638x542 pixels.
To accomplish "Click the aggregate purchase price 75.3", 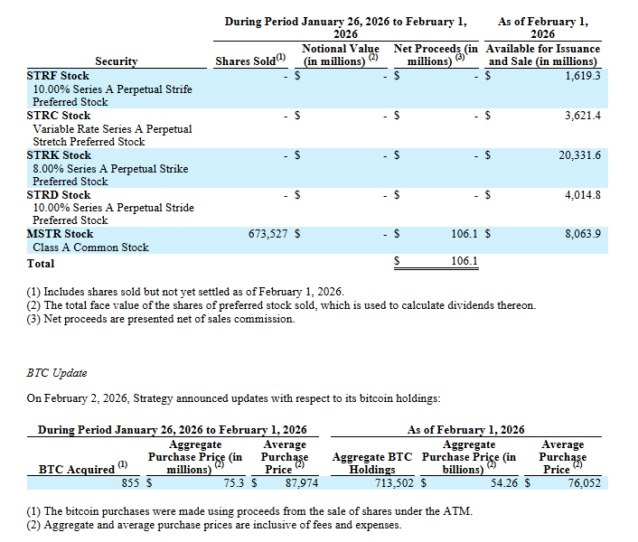I will [233, 483].
